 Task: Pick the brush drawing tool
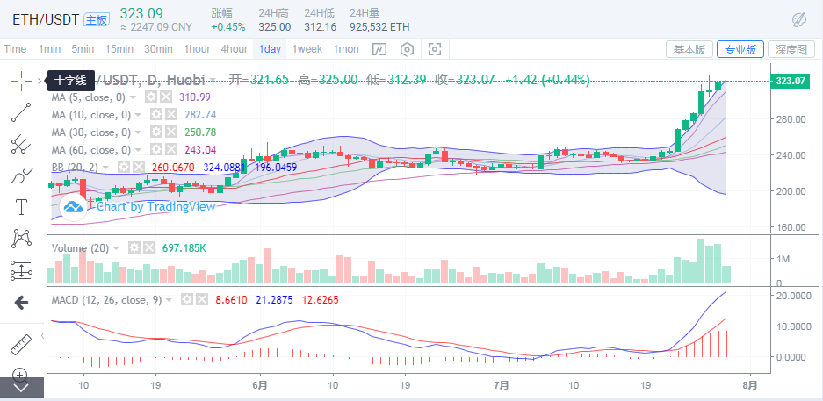(21, 176)
